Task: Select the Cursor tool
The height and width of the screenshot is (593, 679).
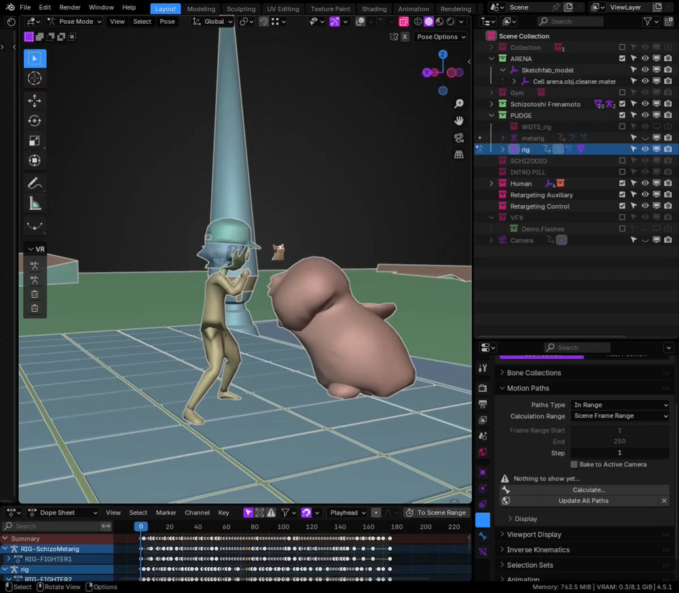Action: 35,78
